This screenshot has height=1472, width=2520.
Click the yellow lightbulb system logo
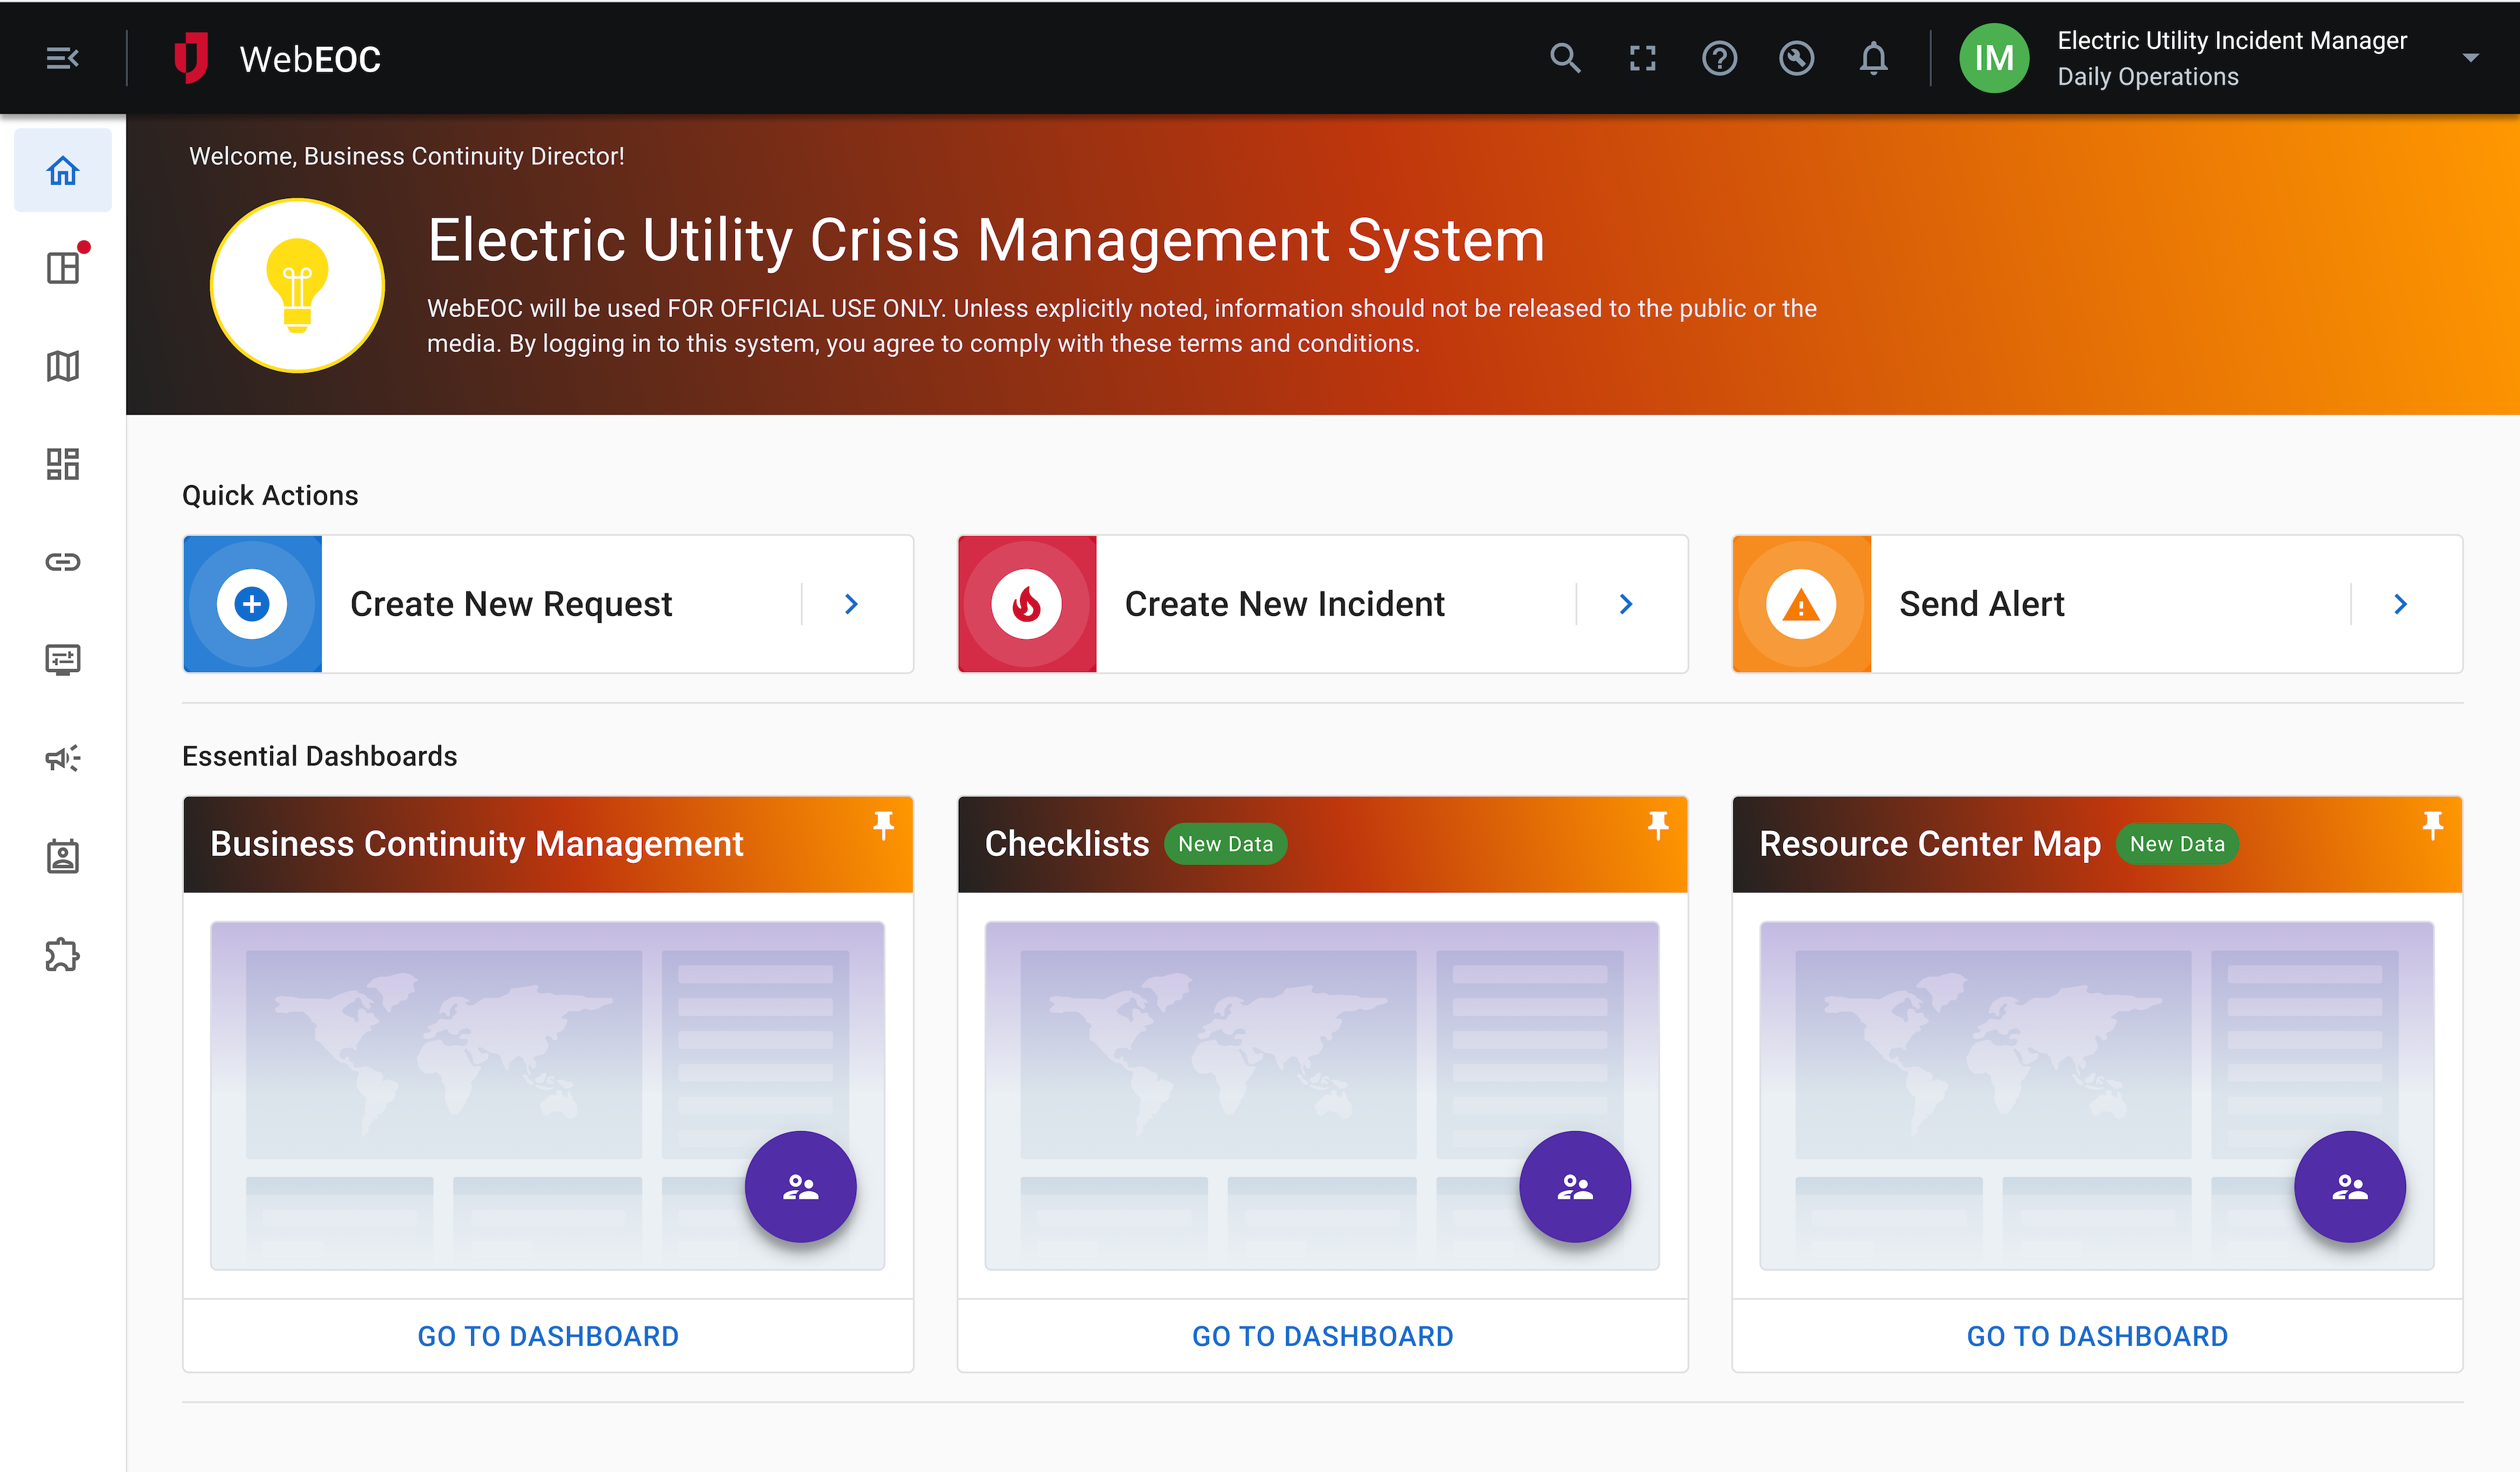click(x=297, y=285)
